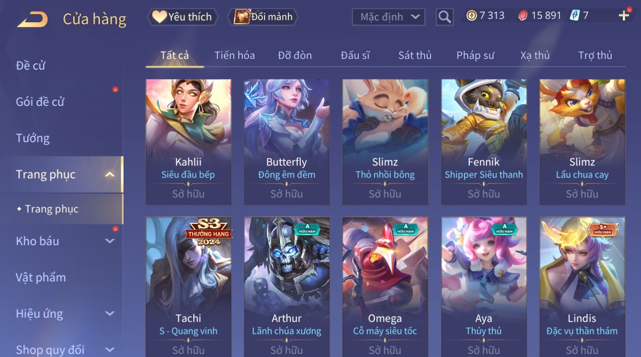Open Gói đề cử in the sidebar

[x=40, y=102]
